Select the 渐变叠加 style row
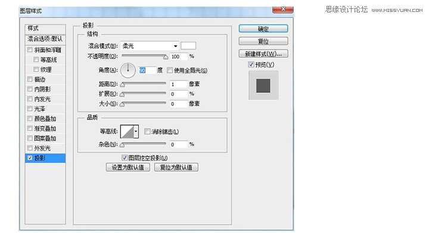 (x=45, y=129)
